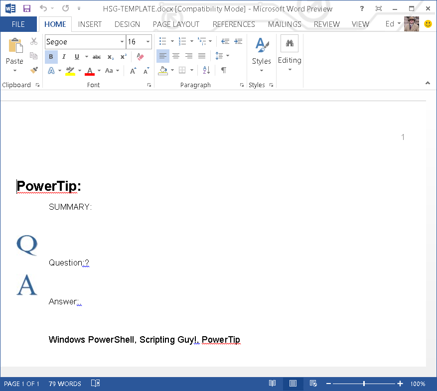Click the Center alignment icon

[176, 56]
